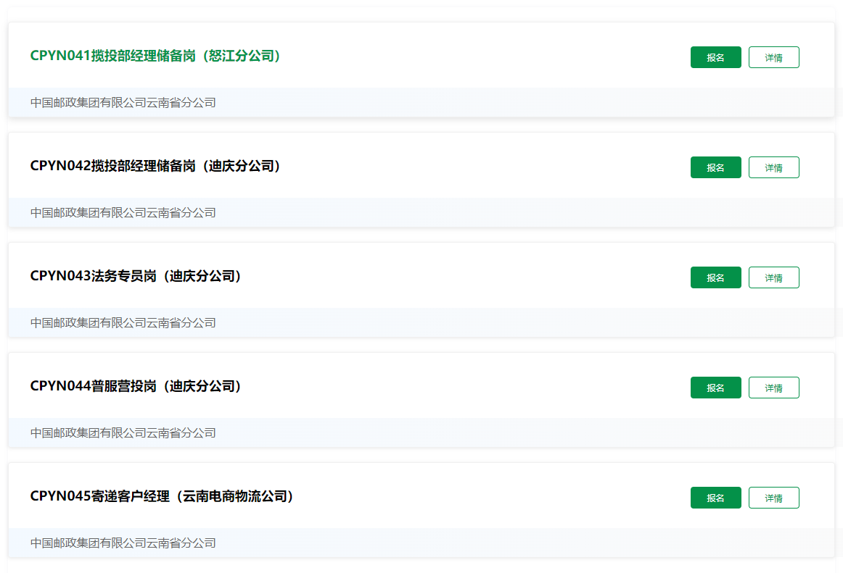Click 报名 for CPYN042 迪庆分公司 job
Image resolution: width=843 pixels, height=573 pixels.
(715, 167)
